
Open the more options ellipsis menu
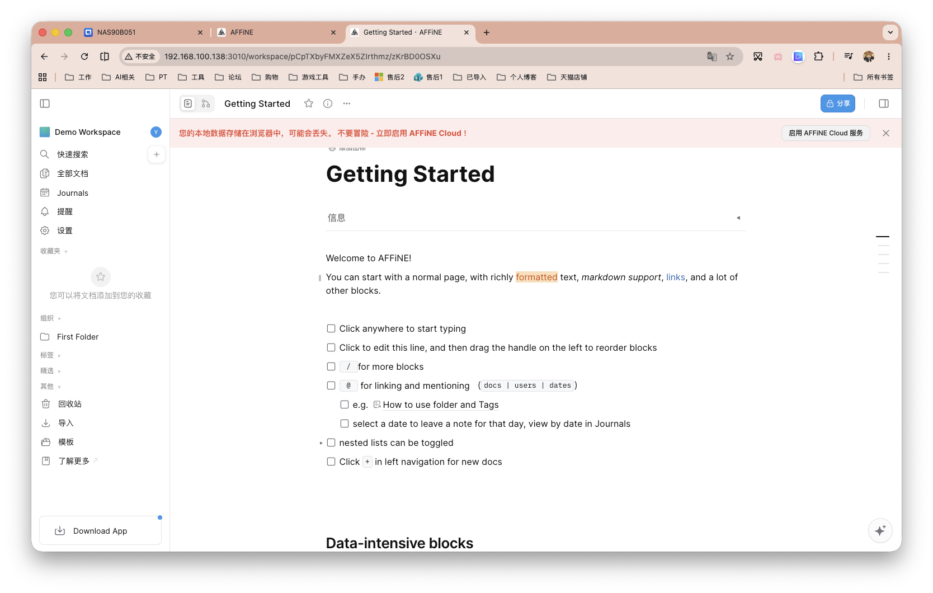click(347, 103)
